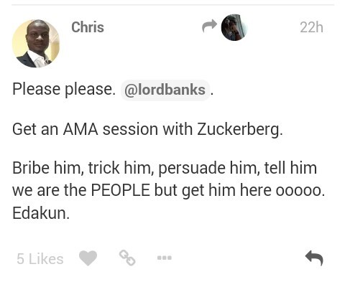Open Chris's large profile picture
Screen dimensions: 345x282
pos(36,44)
